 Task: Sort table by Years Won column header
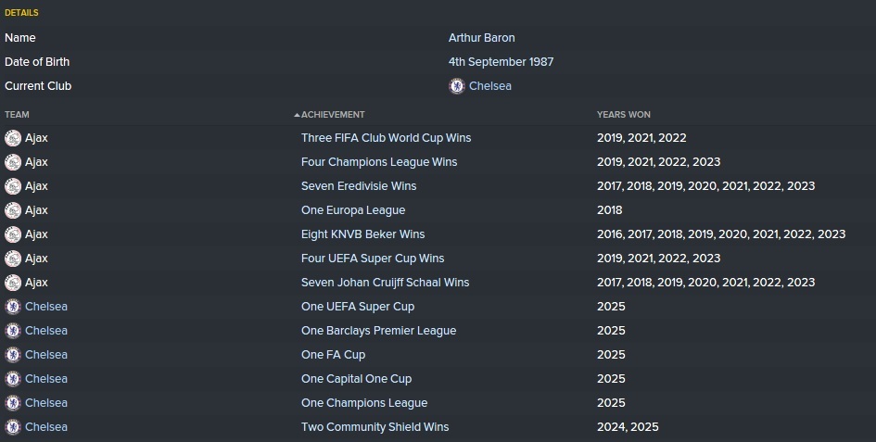tap(624, 115)
